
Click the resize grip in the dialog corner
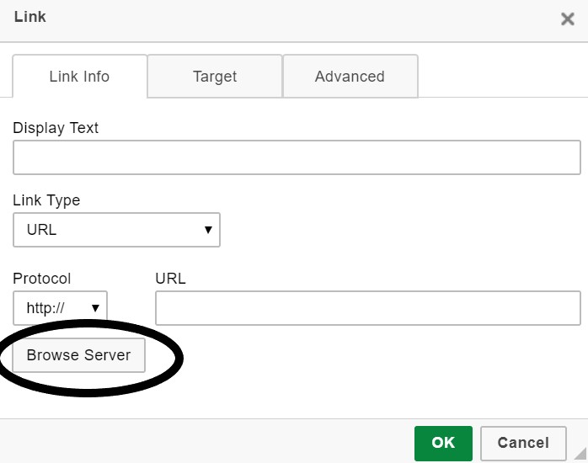tap(580, 455)
